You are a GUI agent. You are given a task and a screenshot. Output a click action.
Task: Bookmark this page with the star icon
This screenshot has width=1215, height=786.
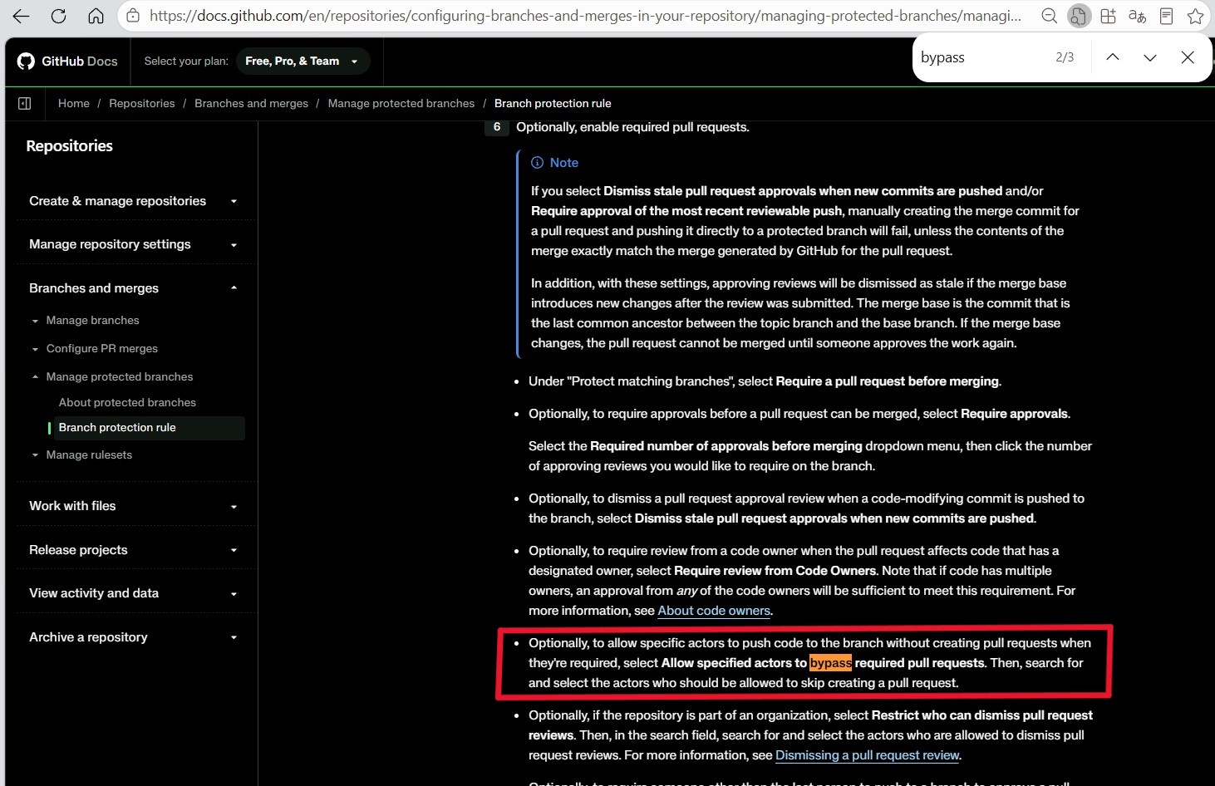[1196, 16]
